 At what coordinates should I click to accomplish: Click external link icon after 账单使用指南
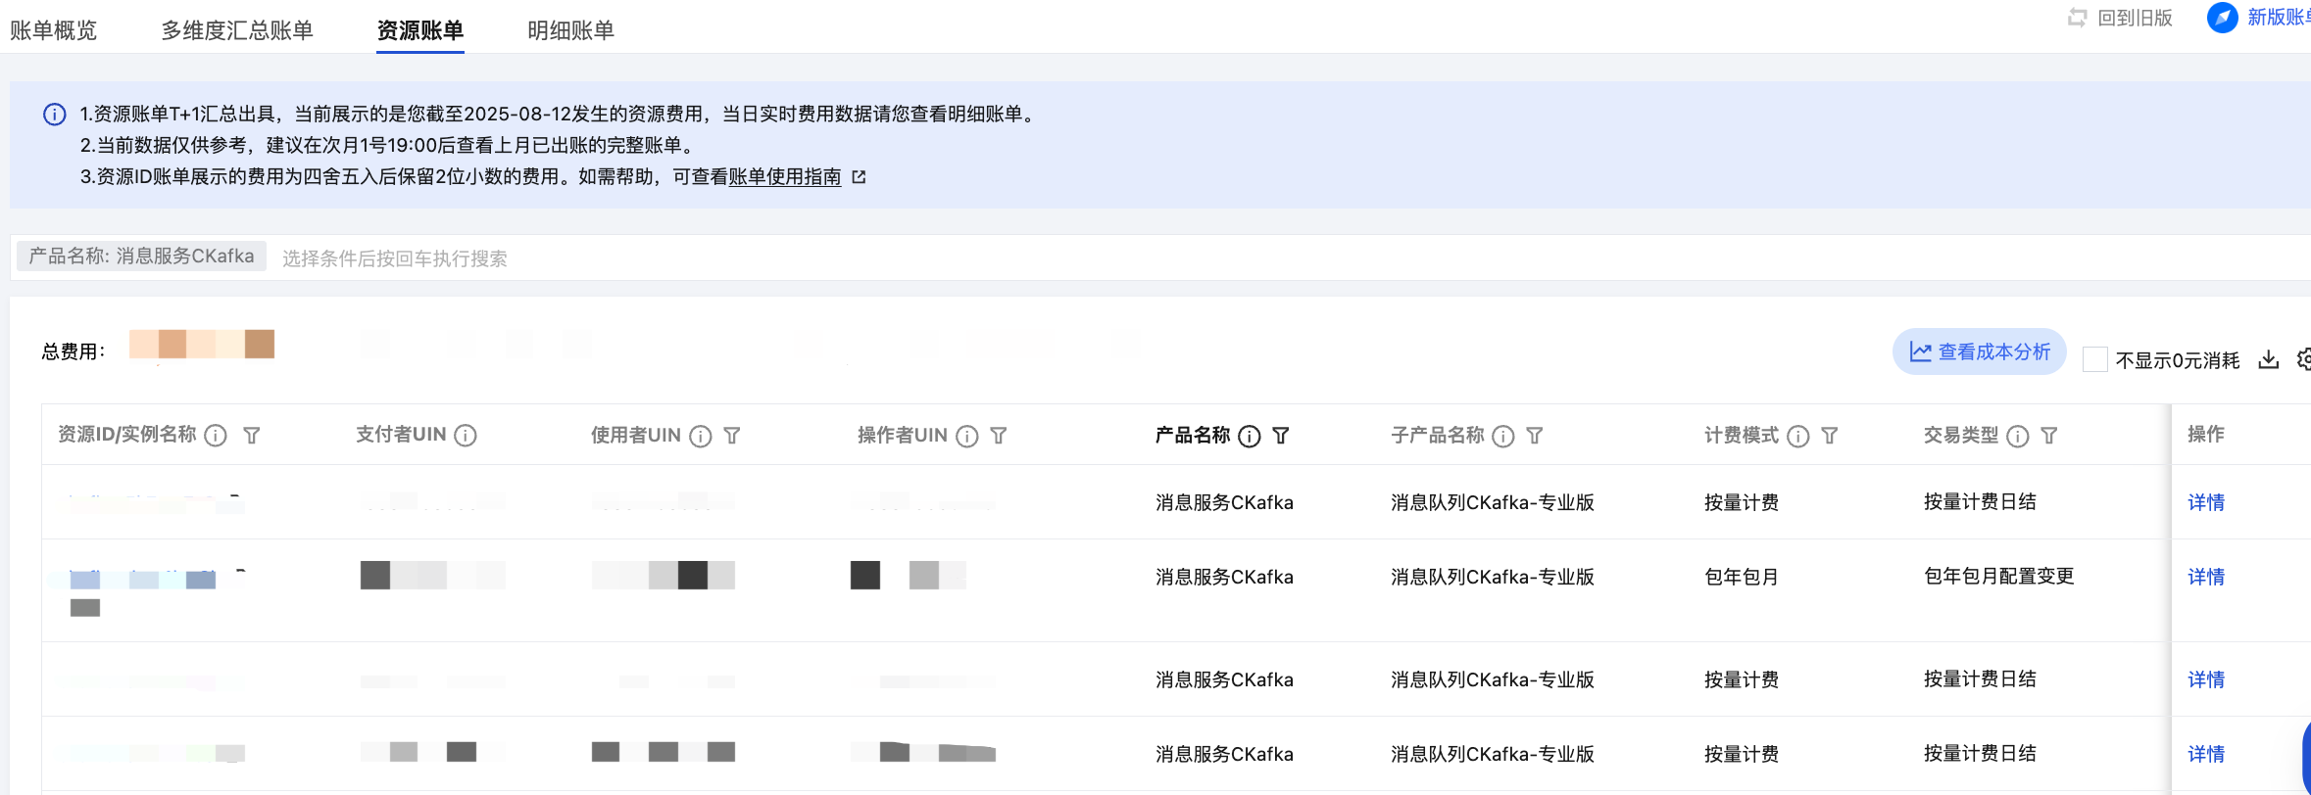click(x=859, y=177)
